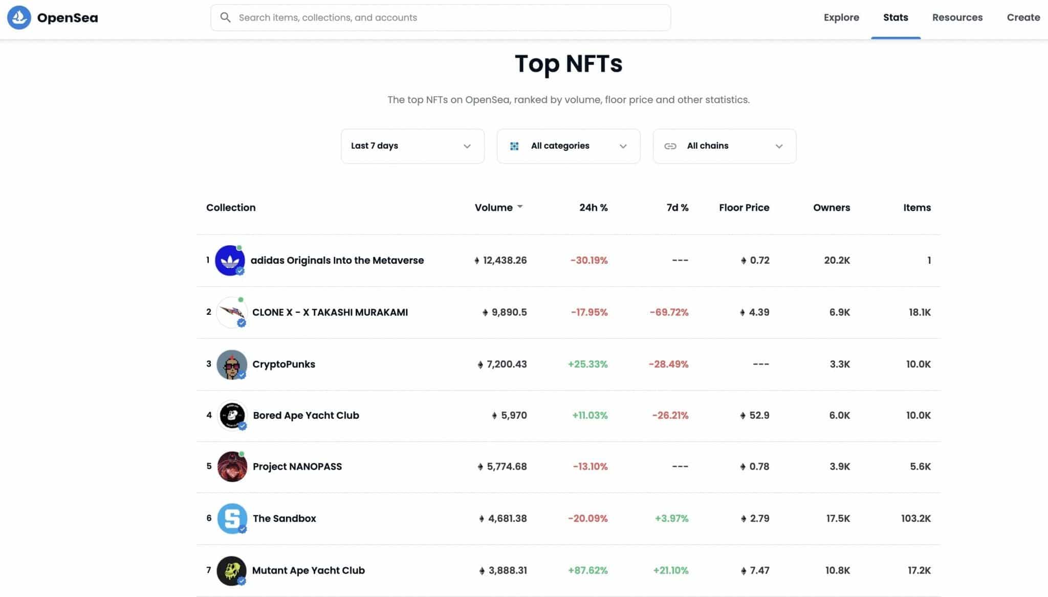Click the search magnifier icon
1048x597 pixels.
click(x=225, y=17)
